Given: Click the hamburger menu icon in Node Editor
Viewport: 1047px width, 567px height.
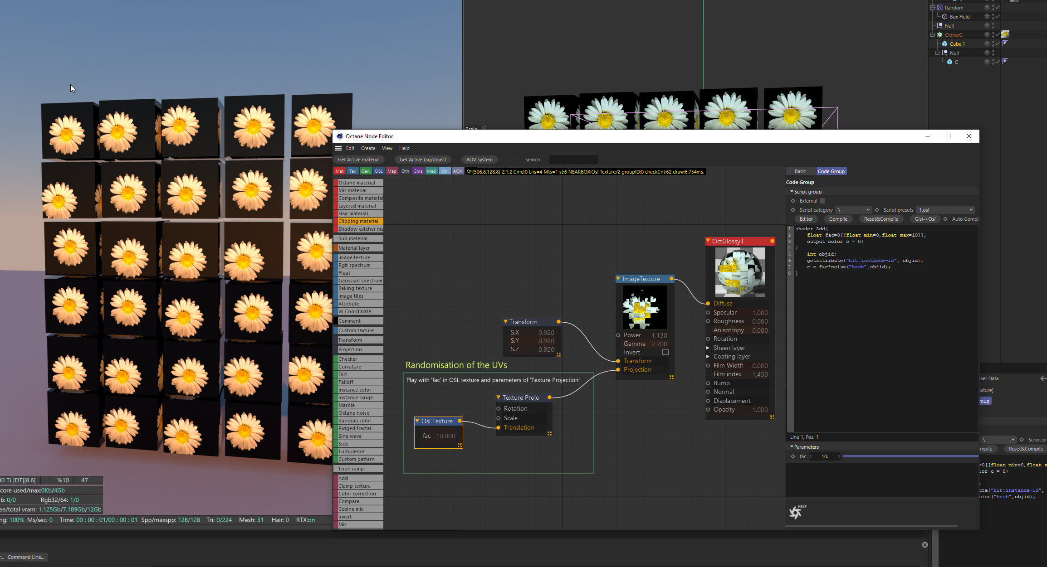Looking at the screenshot, I should (338, 148).
